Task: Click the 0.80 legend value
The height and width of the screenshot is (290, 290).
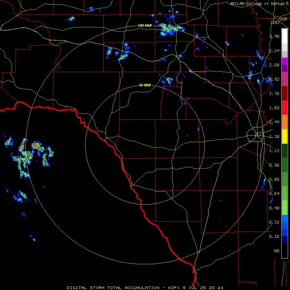Action: point(274,179)
